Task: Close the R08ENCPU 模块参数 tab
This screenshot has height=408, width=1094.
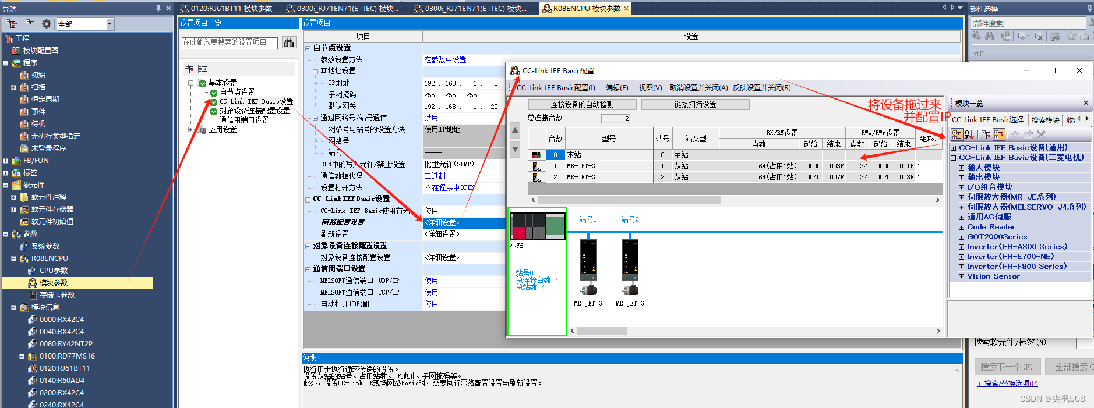Action: pyautogui.click(x=627, y=8)
